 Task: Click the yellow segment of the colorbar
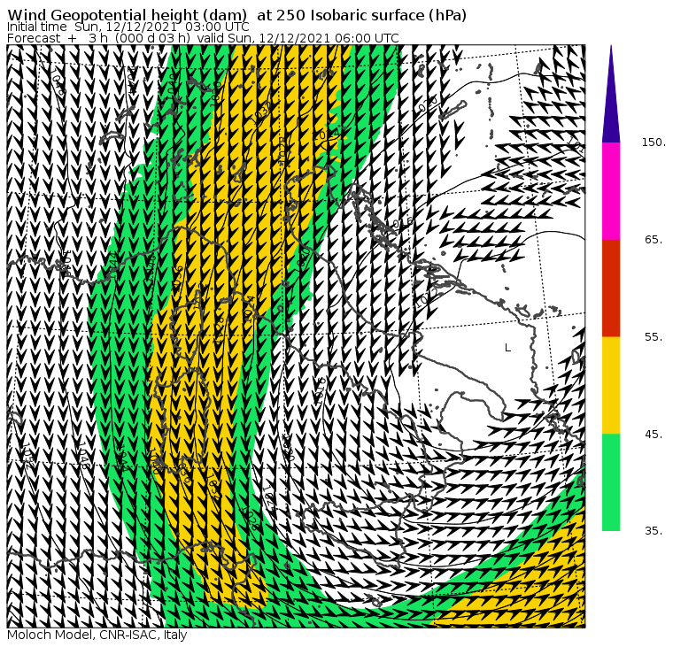click(x=611, y=385)
